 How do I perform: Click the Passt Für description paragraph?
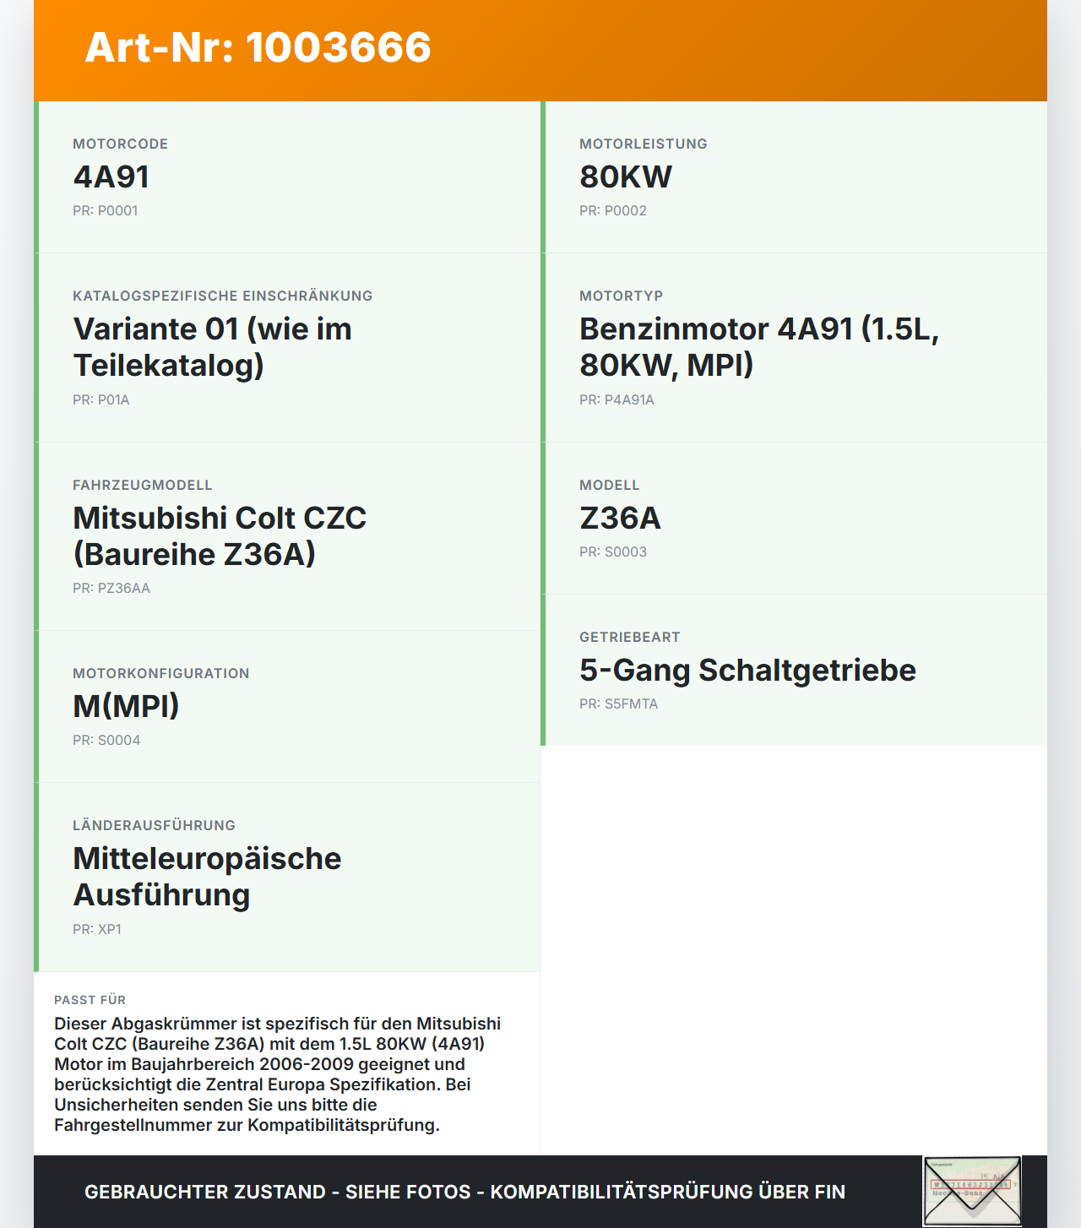278,1074
